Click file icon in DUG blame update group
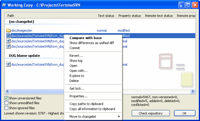 click(8, 64)
